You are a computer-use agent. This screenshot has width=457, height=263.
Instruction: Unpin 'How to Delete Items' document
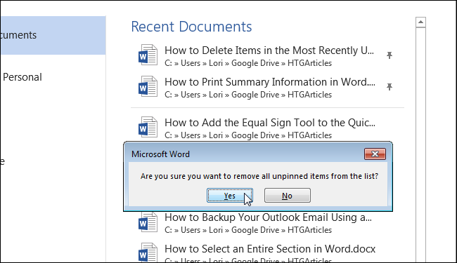pos(389,55)
